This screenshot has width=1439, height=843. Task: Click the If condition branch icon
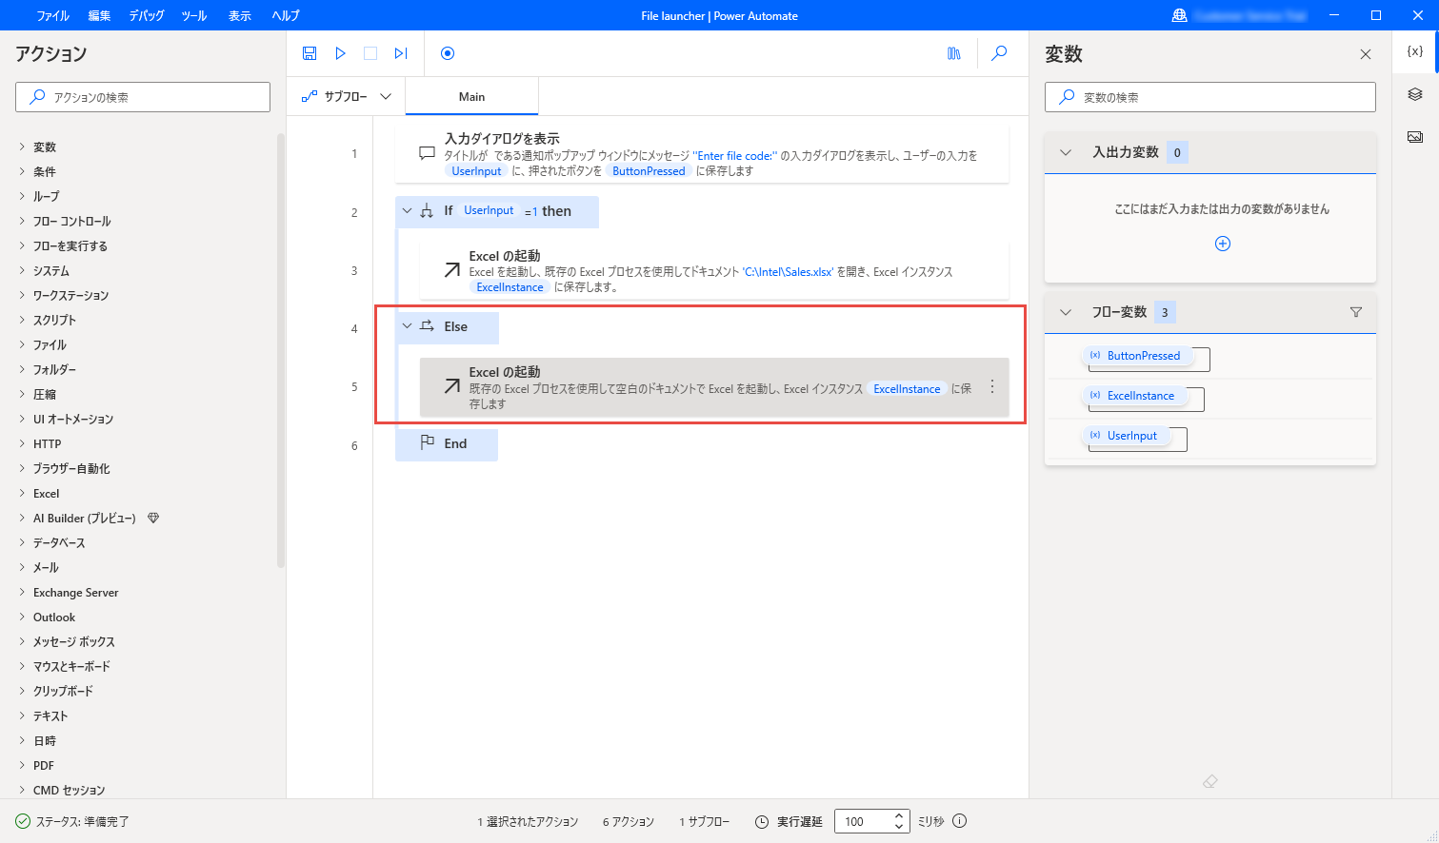[428, 211]
